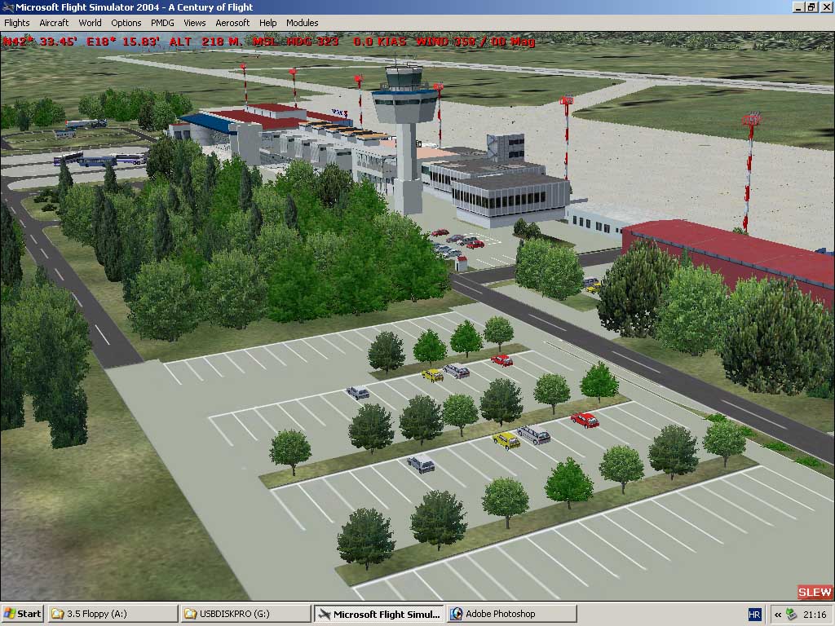835x626 pixels.
Task: Click the N42* 33.45' latitude readout
Action: click(40, 42)
